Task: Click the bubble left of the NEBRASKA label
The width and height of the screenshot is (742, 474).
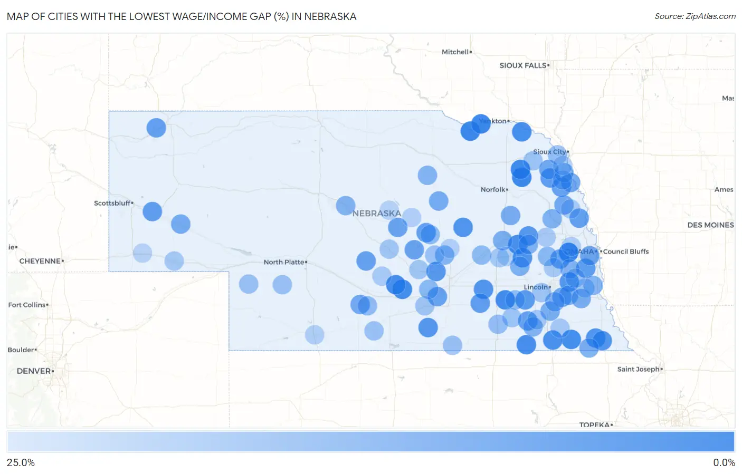Action: (x=346, y=206)
